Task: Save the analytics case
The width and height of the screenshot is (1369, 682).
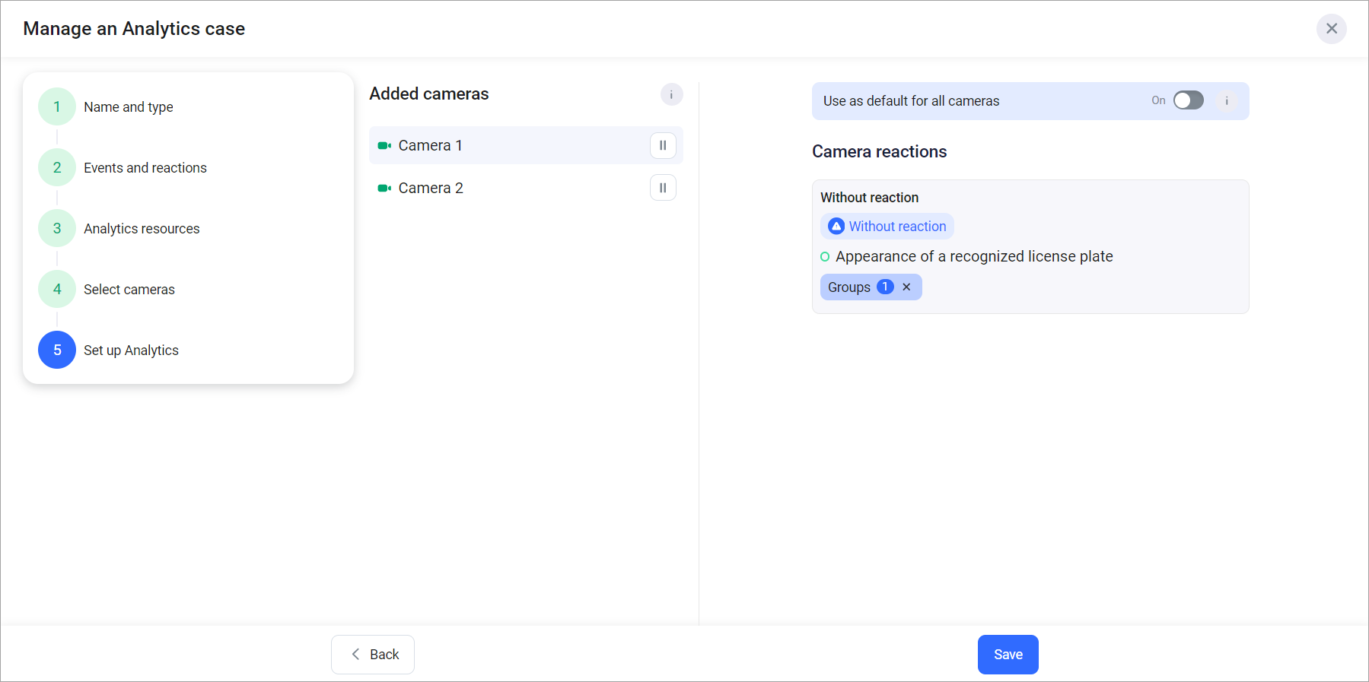Action: pyautogui.click(x=1008, y=655)
